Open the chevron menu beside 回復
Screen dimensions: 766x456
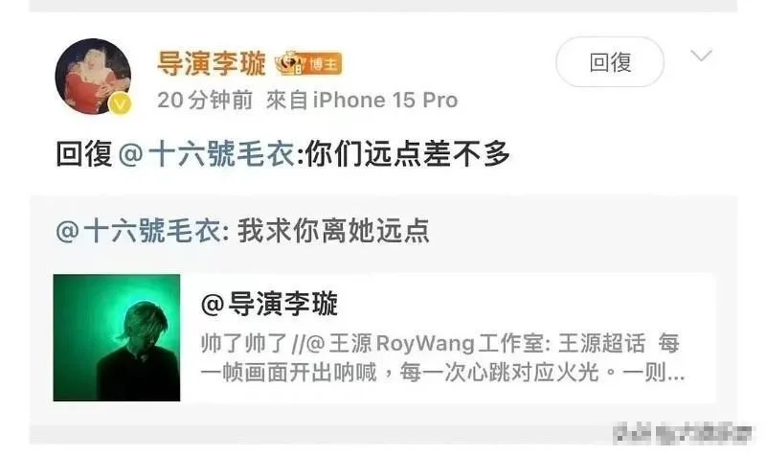coord(701,56)
